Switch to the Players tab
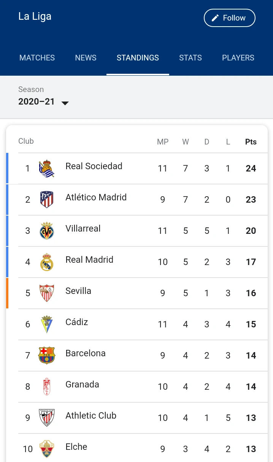273x462 pixels. [x=238, y=58]
